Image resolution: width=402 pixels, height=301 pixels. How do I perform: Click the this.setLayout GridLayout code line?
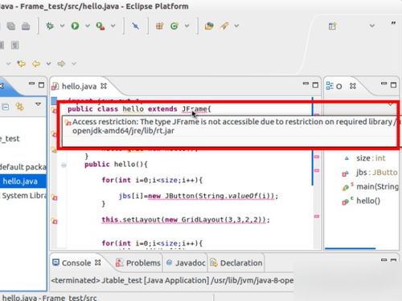click(x=186, y=220)
